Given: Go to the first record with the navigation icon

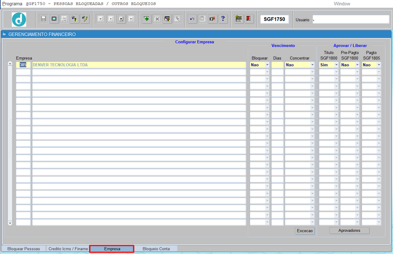Looking at the screenshot, I should pyautogui.click(x=101, y=19).
